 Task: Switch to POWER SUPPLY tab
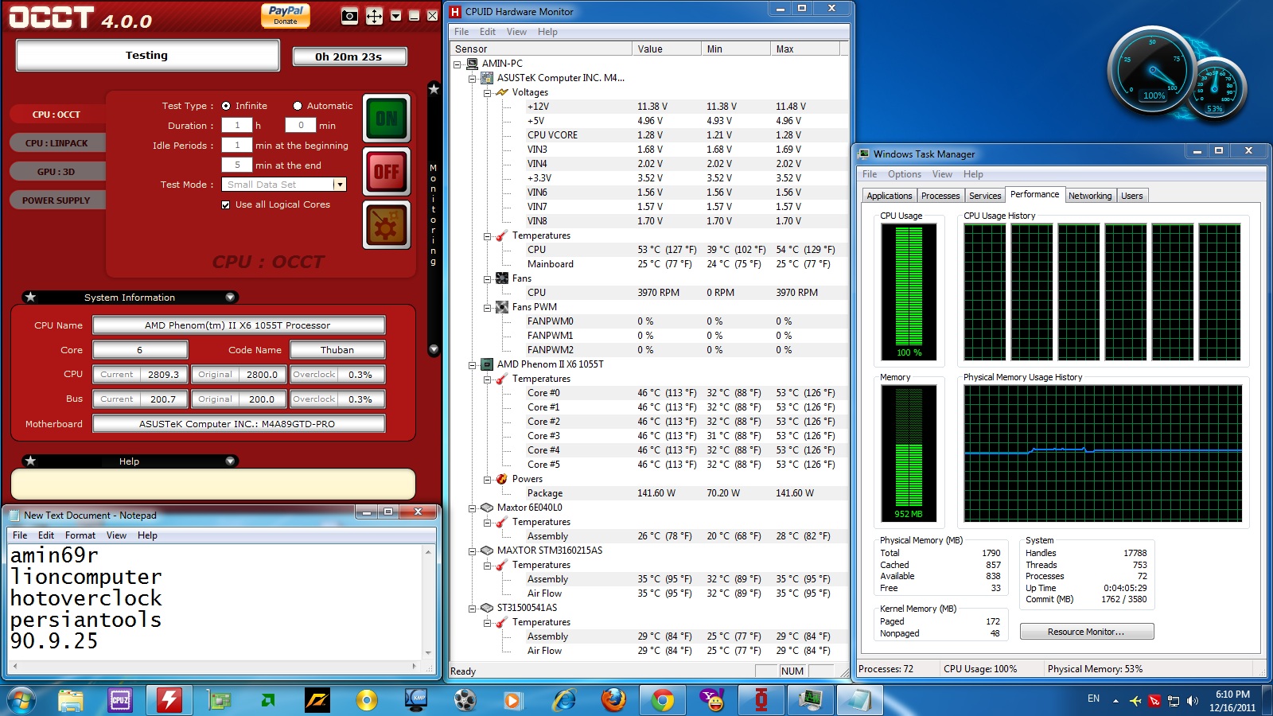click(x=56, y=200)
